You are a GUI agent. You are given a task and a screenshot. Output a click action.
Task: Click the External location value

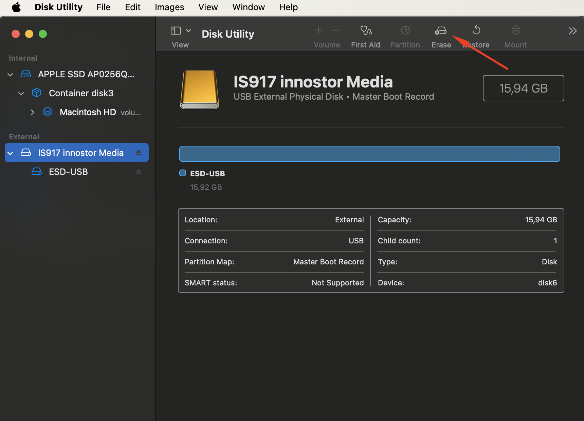(x=349, y=220)
